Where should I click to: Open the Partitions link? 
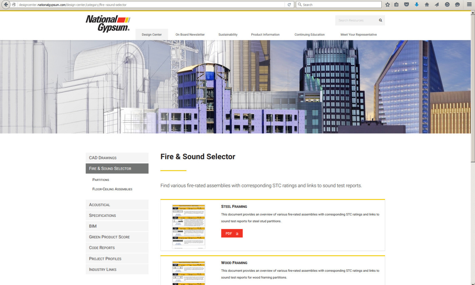pos(100,180)
